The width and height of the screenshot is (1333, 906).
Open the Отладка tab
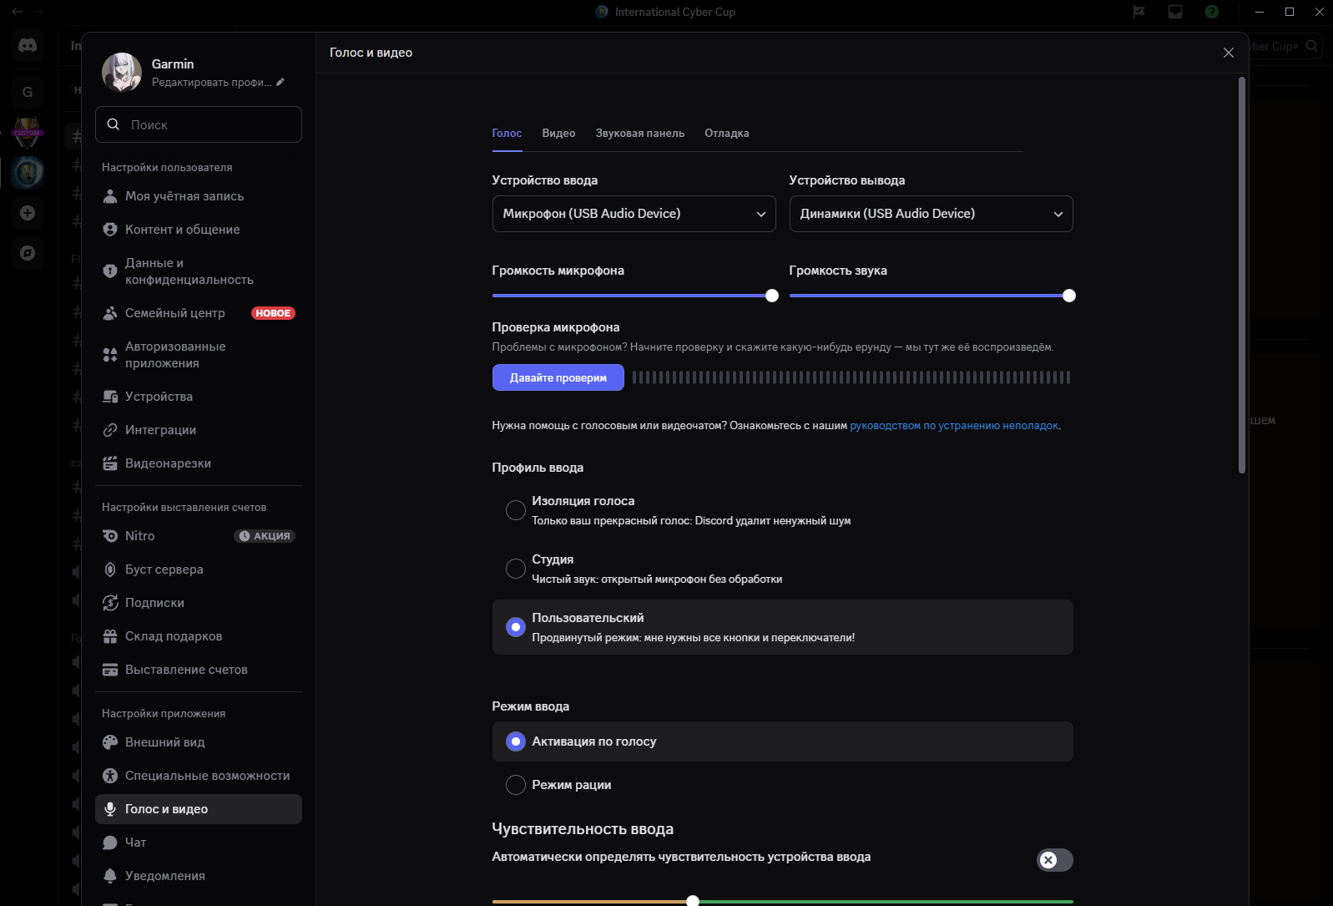727,134
